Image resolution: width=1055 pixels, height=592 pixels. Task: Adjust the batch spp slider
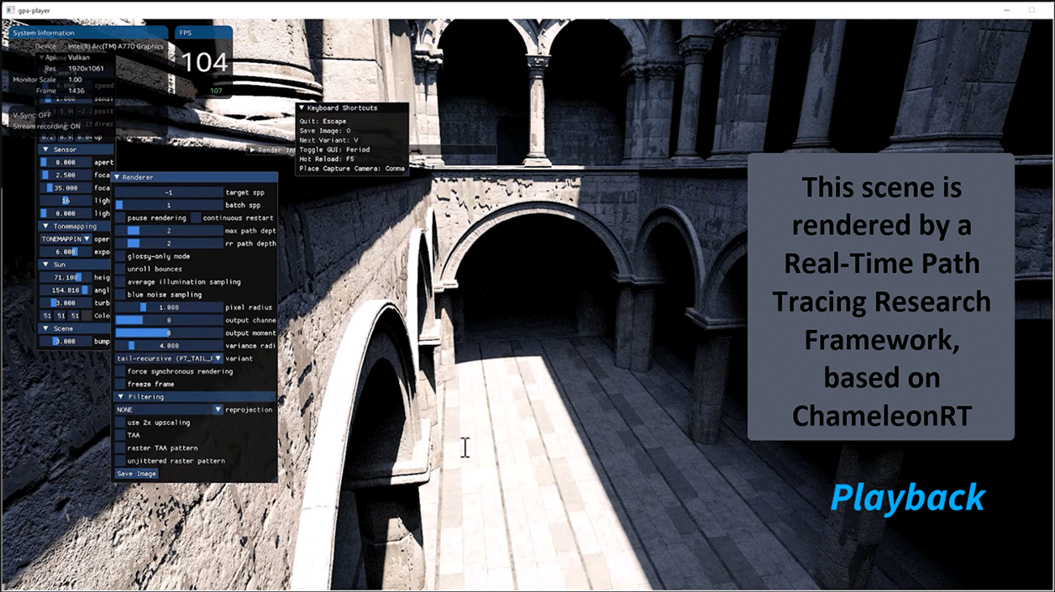pos(168,205)
